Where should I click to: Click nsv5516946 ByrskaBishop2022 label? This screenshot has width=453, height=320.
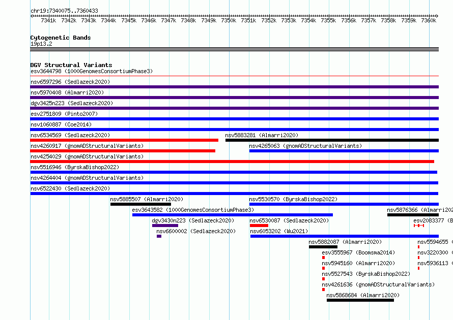pyautogui.click(x=75, y=167)
